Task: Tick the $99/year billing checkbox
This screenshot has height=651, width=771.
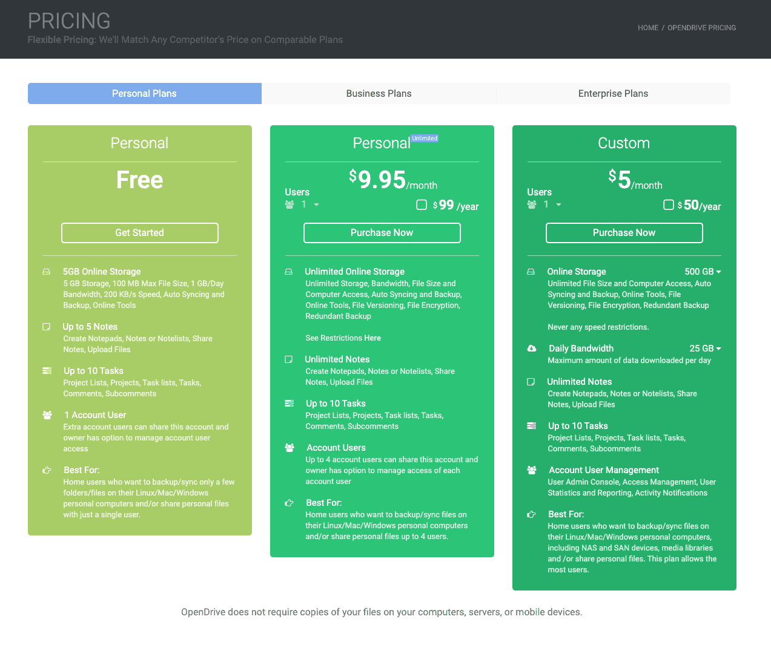Action: tap(422, 204)
